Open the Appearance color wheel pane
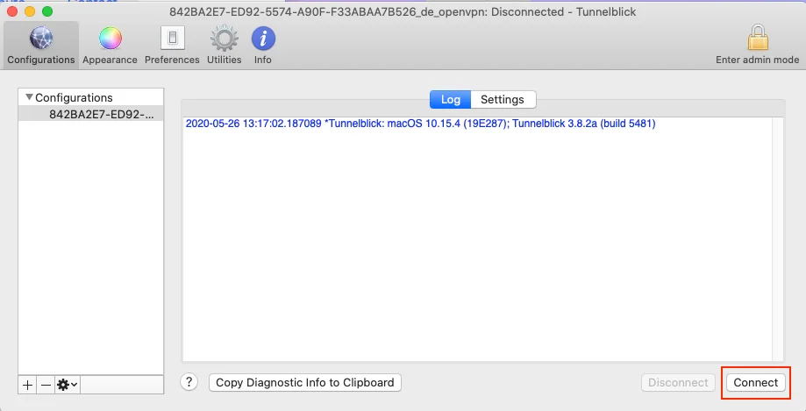 click(x=110, y=45)
